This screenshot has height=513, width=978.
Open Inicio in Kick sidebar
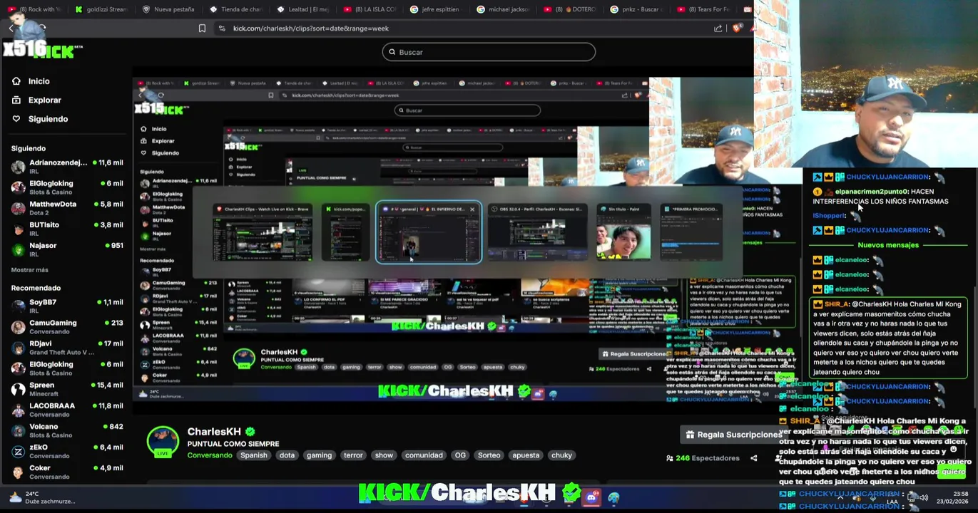coord(39,81)
